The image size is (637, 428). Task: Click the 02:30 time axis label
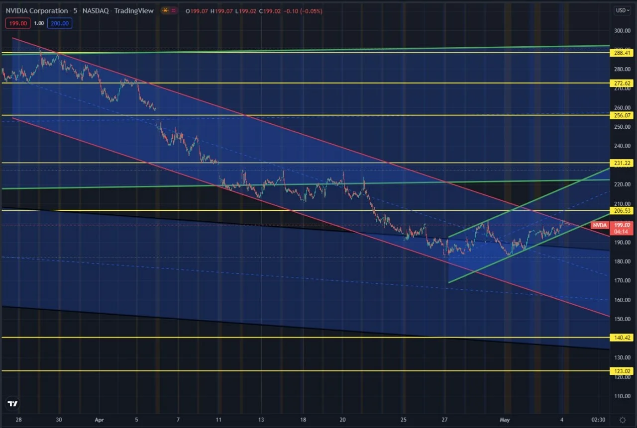(x=598, y=420)
